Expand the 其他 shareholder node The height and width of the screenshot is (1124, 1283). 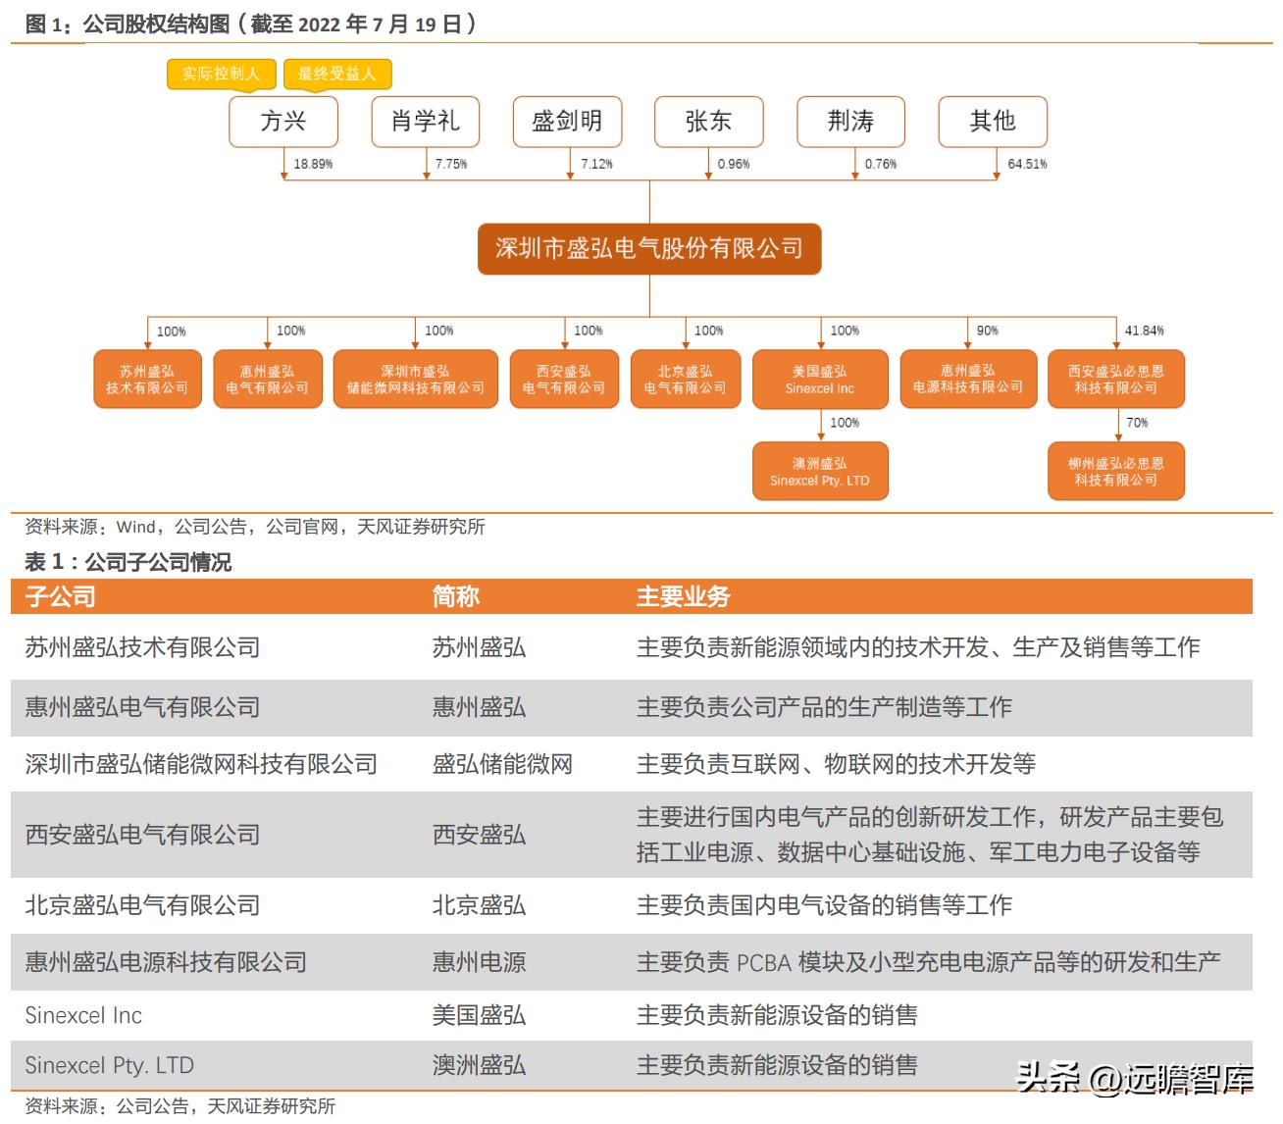point(994,122)
